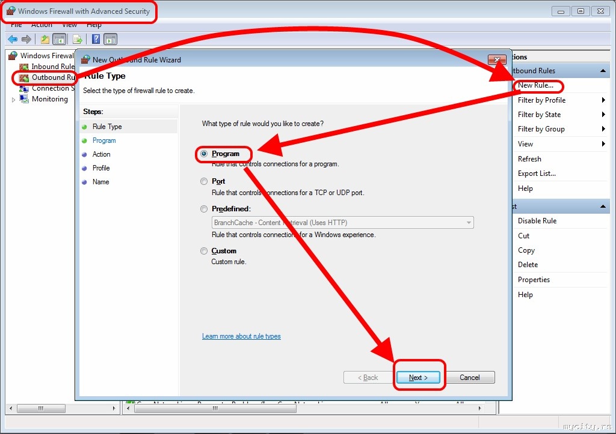Click the Monitoring tree icon
616x434 pixels.
[x=24, y=99]
